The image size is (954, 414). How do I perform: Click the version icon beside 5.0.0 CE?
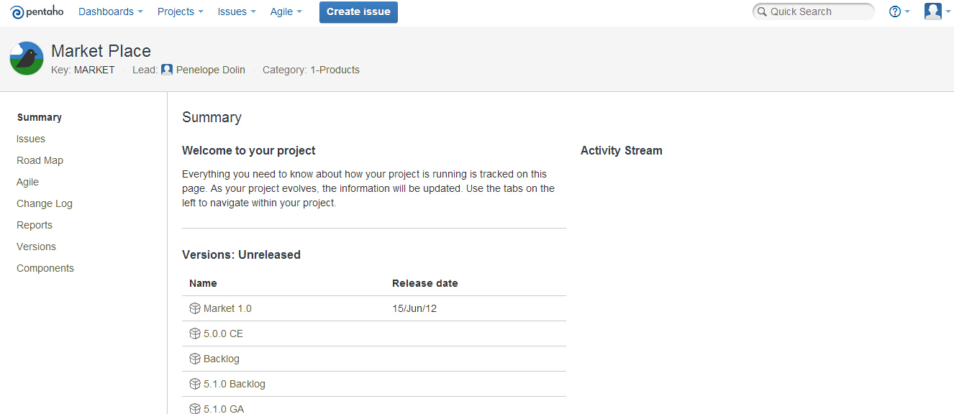[x=194, y=333]
